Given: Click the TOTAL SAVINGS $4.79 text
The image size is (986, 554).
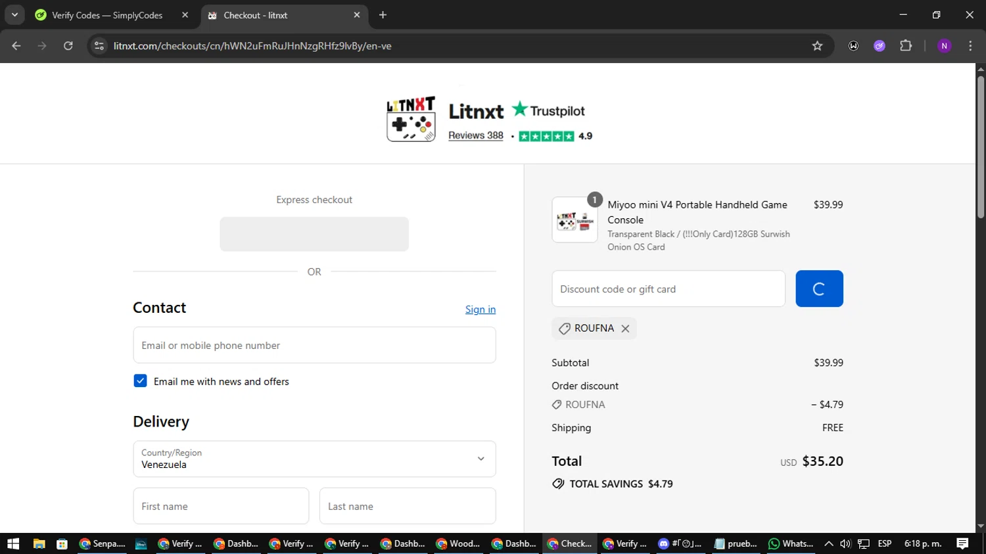Looking at the screenshot, I should point(621,484).
